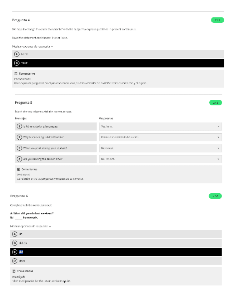Screen dimensions: 234x303
Task: Click the Pregunta 5 score badge
Action: point(215,103)
